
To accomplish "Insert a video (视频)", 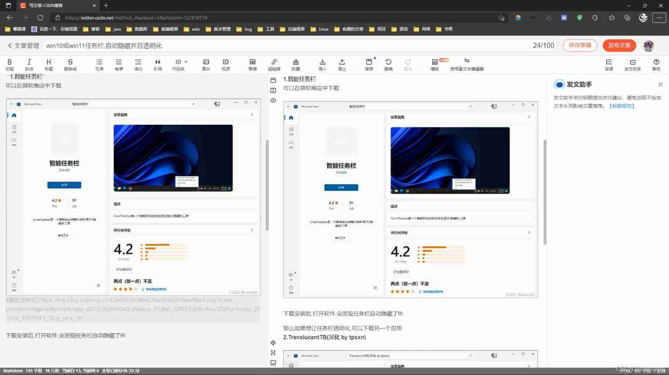I will 226,64.
